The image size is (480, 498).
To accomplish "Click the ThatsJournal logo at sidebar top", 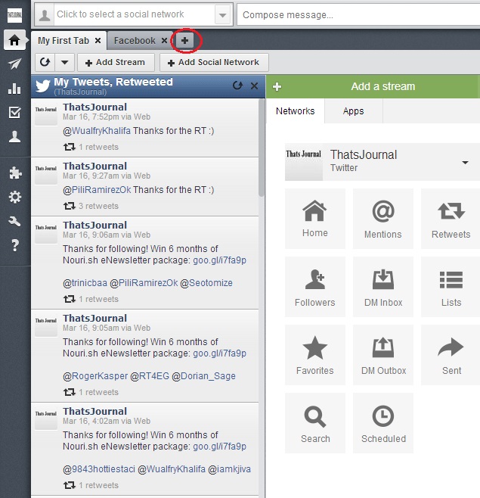I will click(14, 14).
